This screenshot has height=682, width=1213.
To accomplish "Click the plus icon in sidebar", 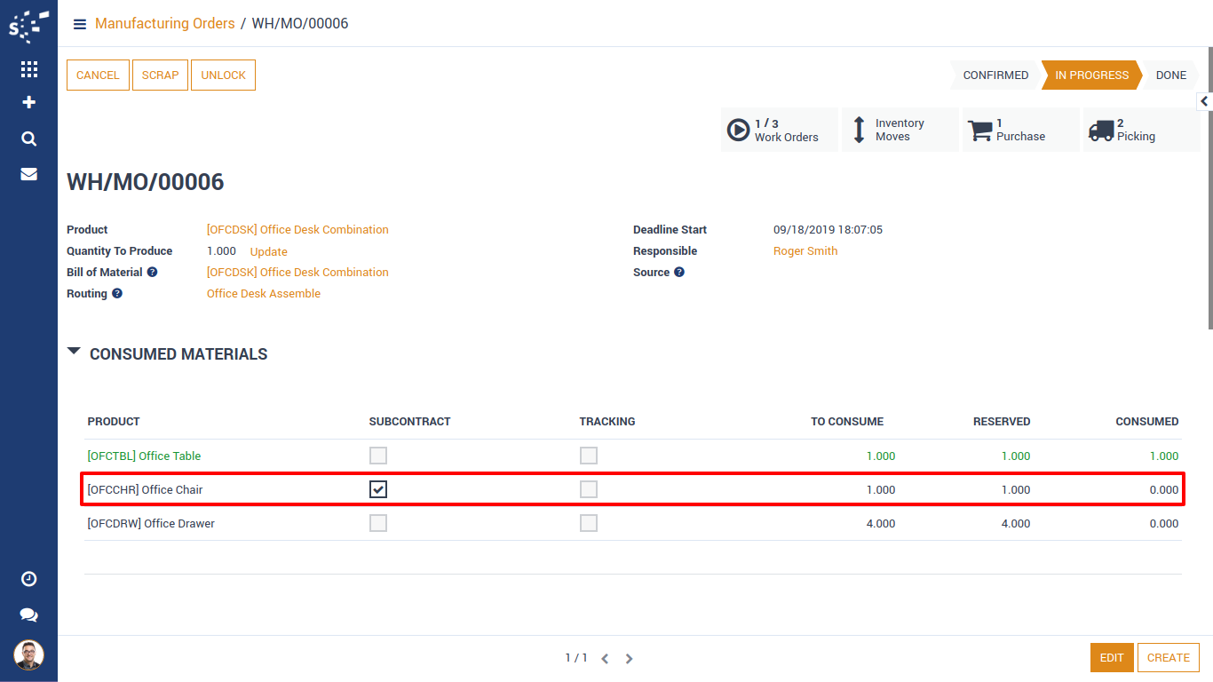I will [x=28, y=103].
